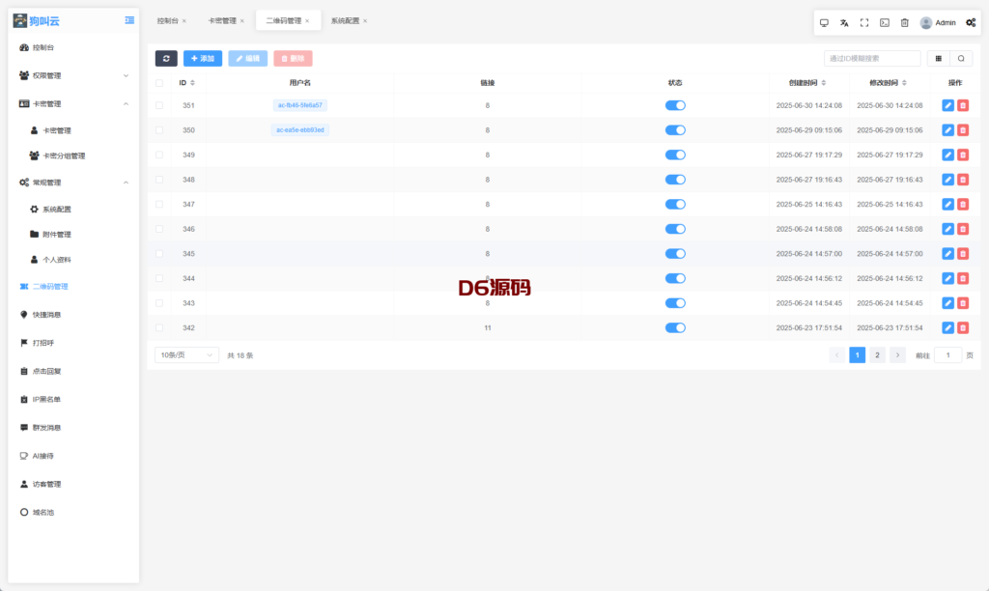
Task: Click the table refresh icon button
Action: (166, 59)
